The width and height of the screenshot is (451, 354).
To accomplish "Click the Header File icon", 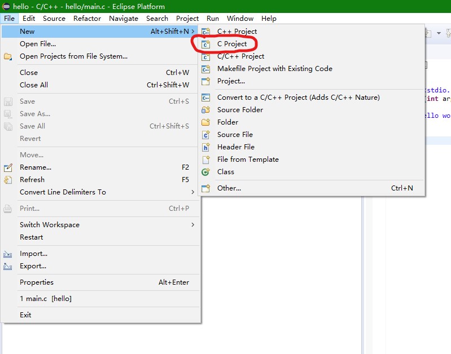I will 205,147.
